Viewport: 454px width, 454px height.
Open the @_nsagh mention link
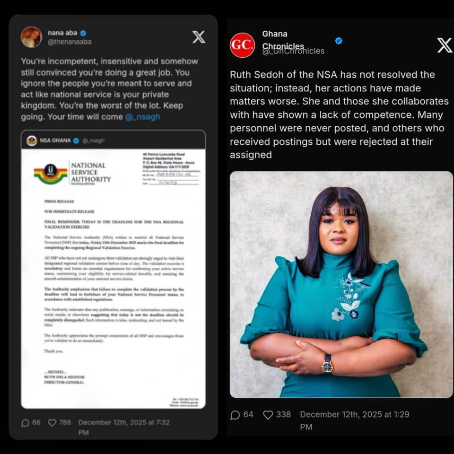click(x=143, y=117)
